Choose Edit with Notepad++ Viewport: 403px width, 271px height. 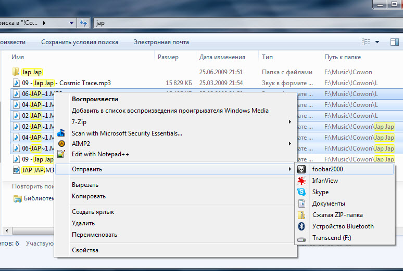[x=100, y=154]
